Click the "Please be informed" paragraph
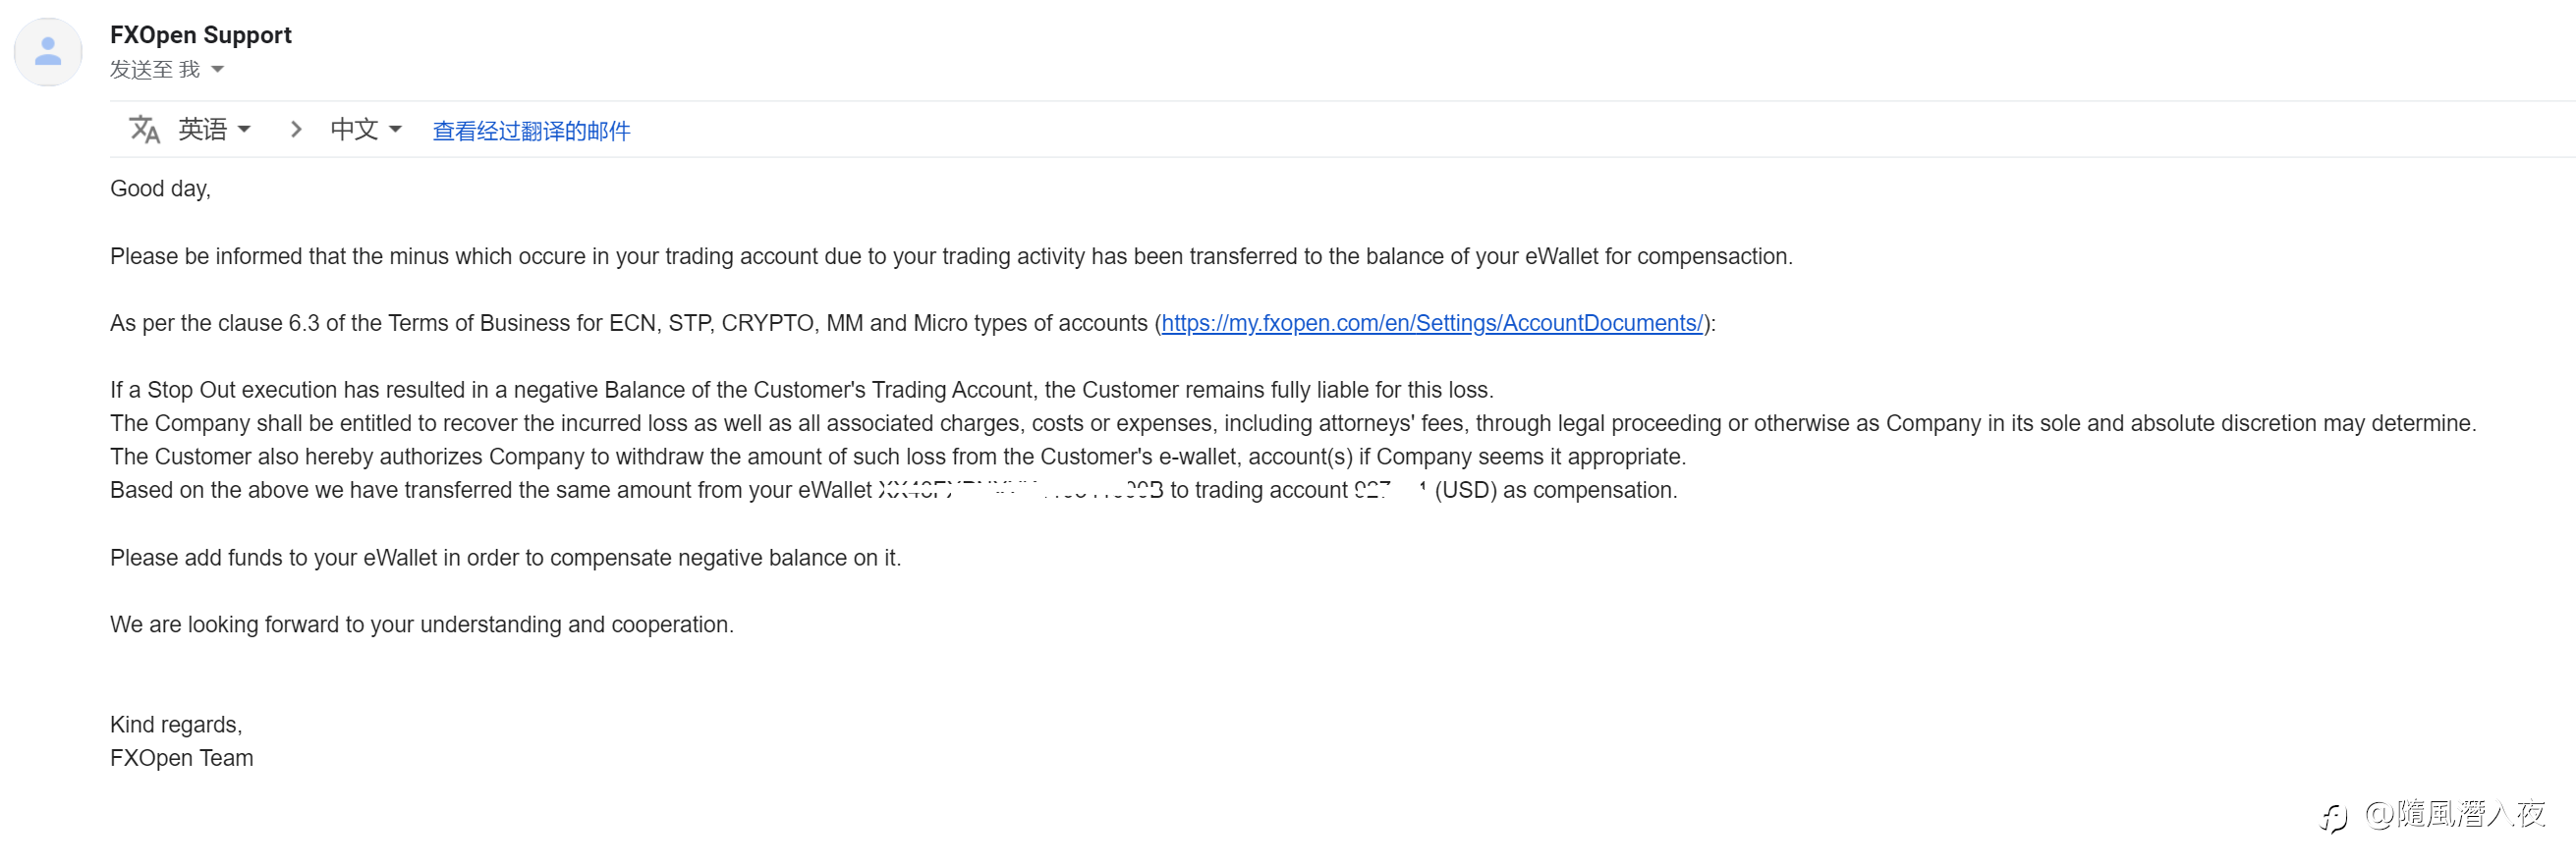 coord(950,256)
